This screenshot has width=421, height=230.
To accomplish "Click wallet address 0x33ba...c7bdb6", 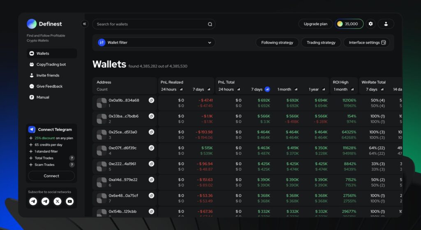I will (x=123, y=116).
